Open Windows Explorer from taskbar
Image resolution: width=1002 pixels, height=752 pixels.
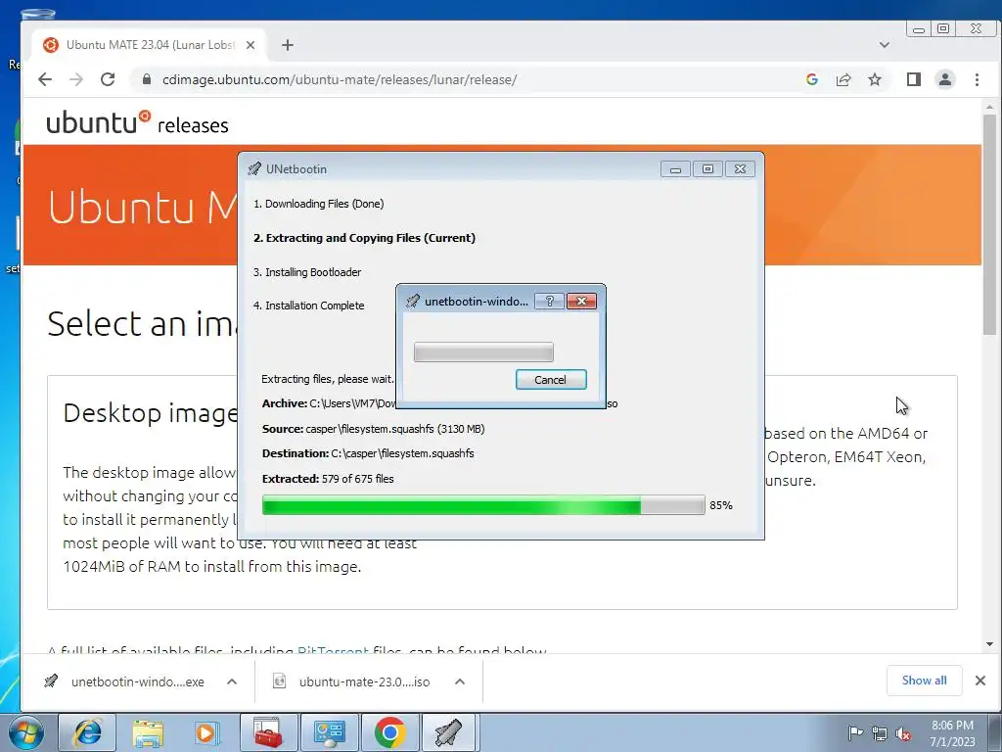(x=148, y=732)
